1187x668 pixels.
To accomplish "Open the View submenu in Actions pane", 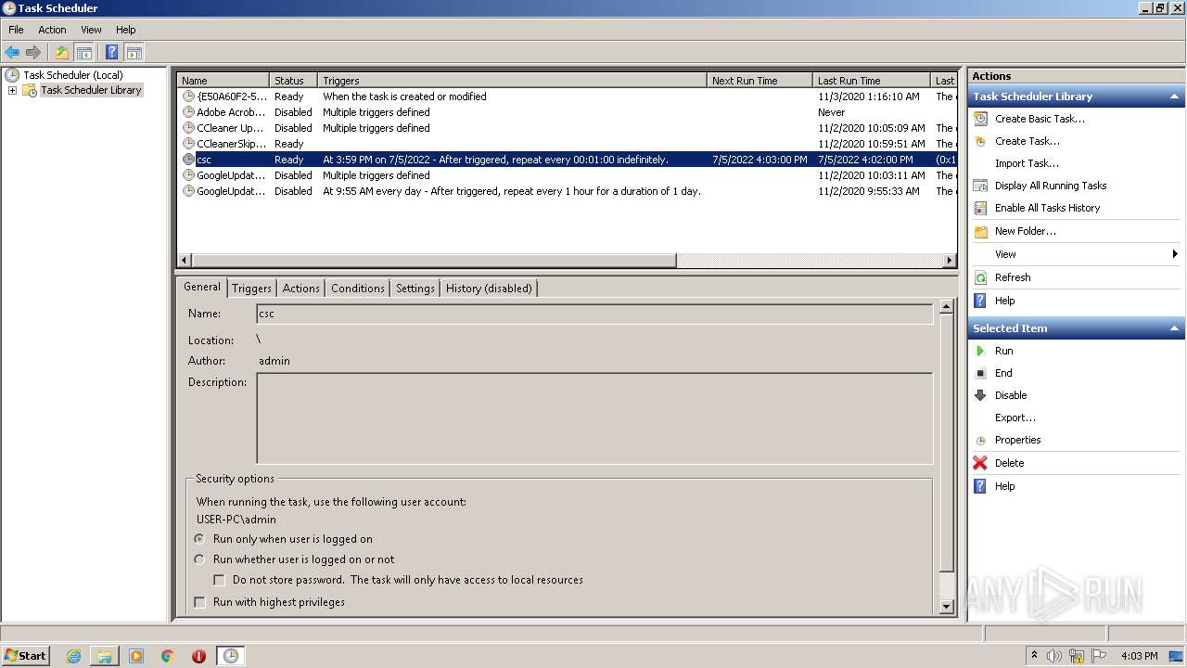I will pos(1076,254).
